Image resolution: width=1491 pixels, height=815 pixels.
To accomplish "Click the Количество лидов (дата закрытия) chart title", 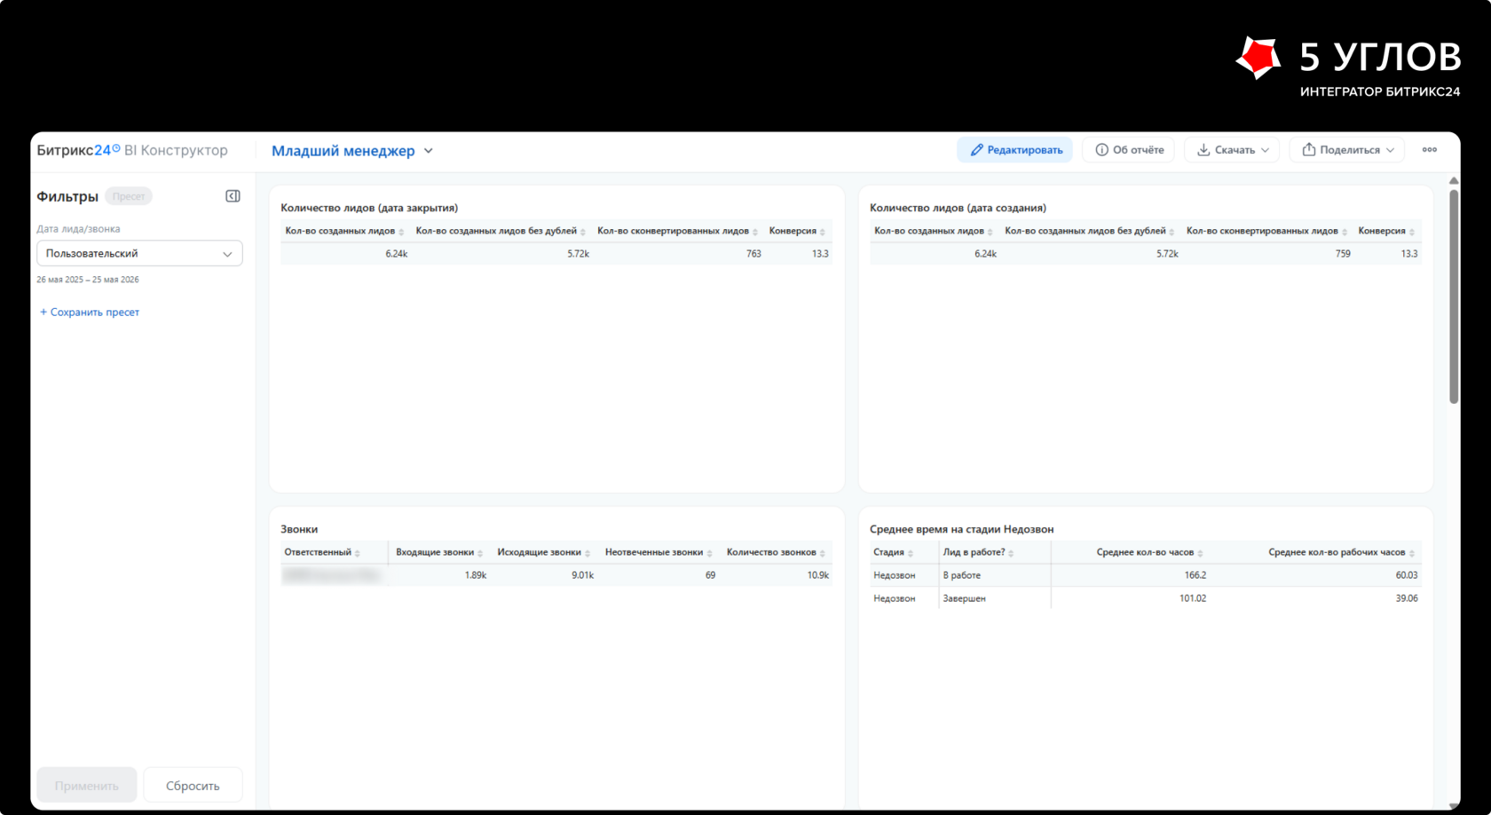I will coord(369,208).
